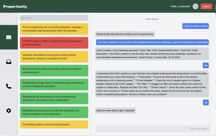
Task: Select Reorganizing storage areas ticket
Action: pyautogui.click(x=54, y=84)
